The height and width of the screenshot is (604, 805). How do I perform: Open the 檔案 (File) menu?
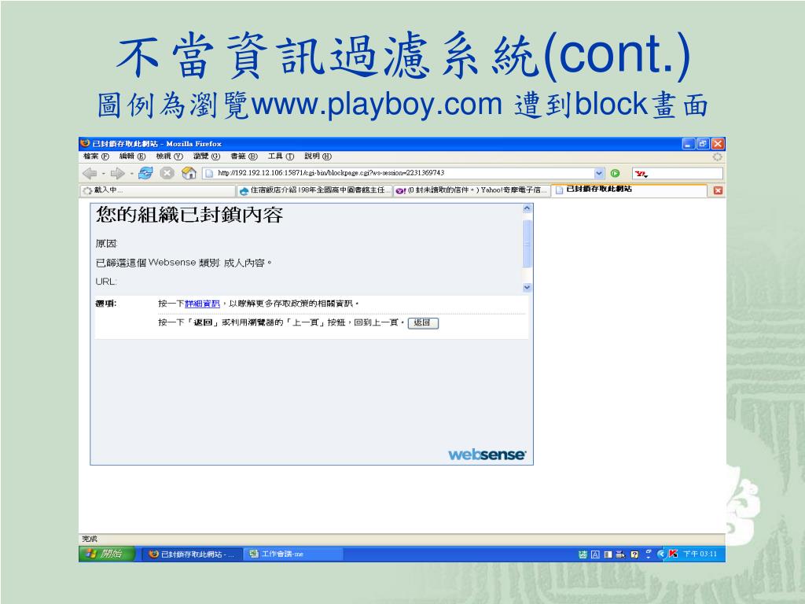pos(96,156)
